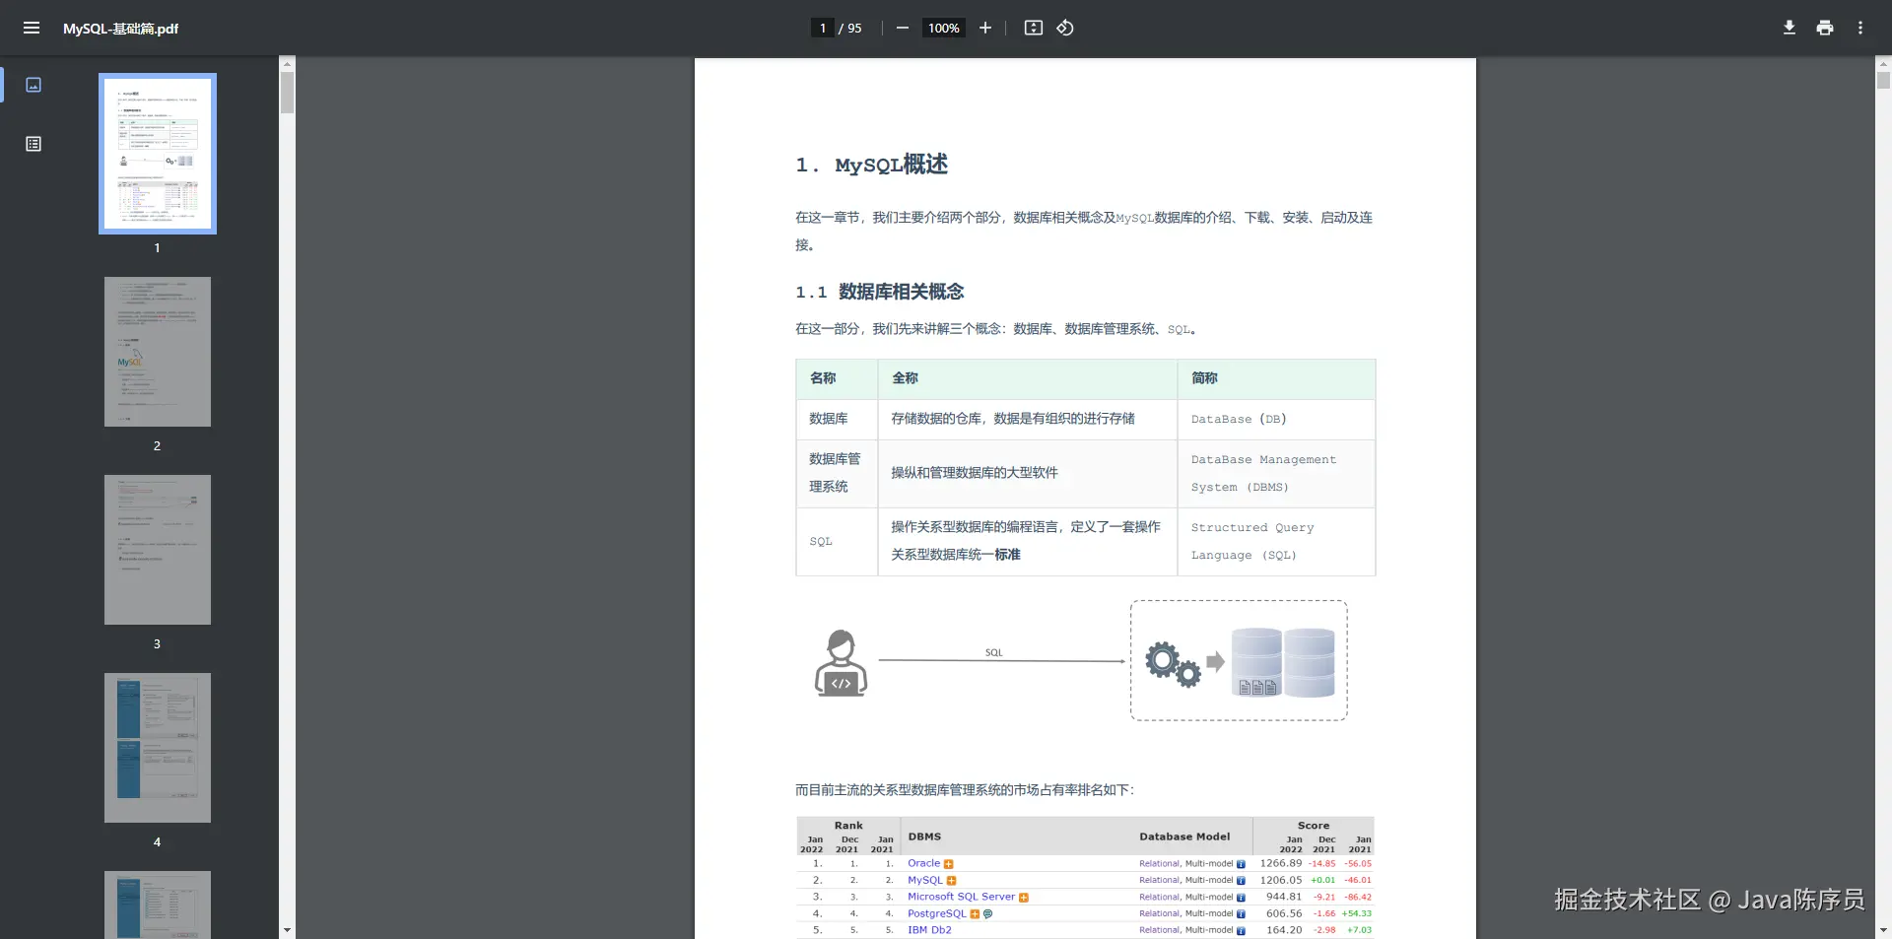The height and width of the screenshot is (939, 1892).
Task: Click the orange plus icon beside Microsoft SQL Server
Action: point(1024,898)
